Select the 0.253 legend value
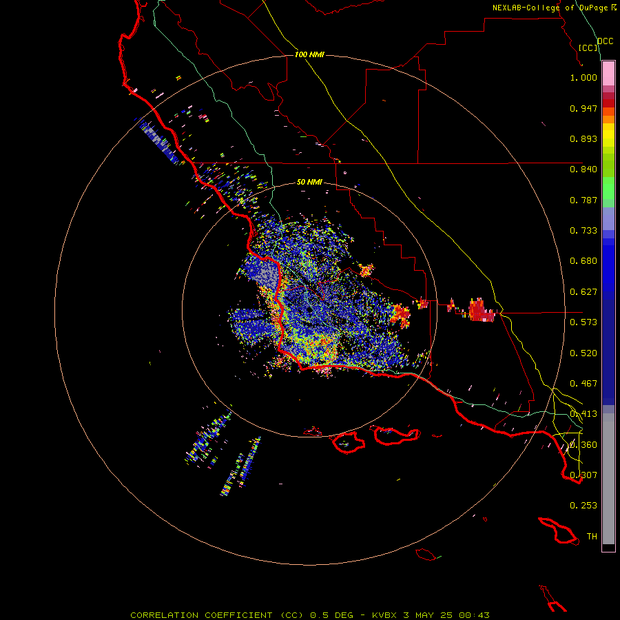The width and height of the screenshot is (620, 620). pos(583,506)
